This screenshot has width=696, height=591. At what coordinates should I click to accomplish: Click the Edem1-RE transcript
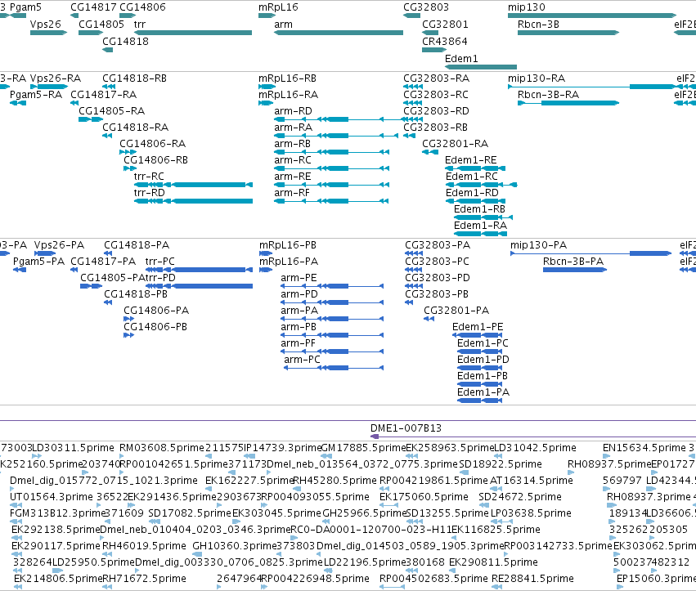click(x=475, y=168)
